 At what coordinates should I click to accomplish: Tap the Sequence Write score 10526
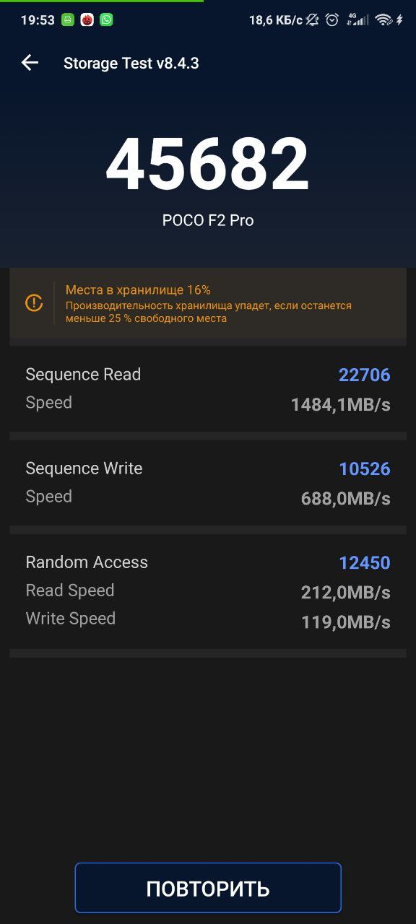(x=365, y=468)
